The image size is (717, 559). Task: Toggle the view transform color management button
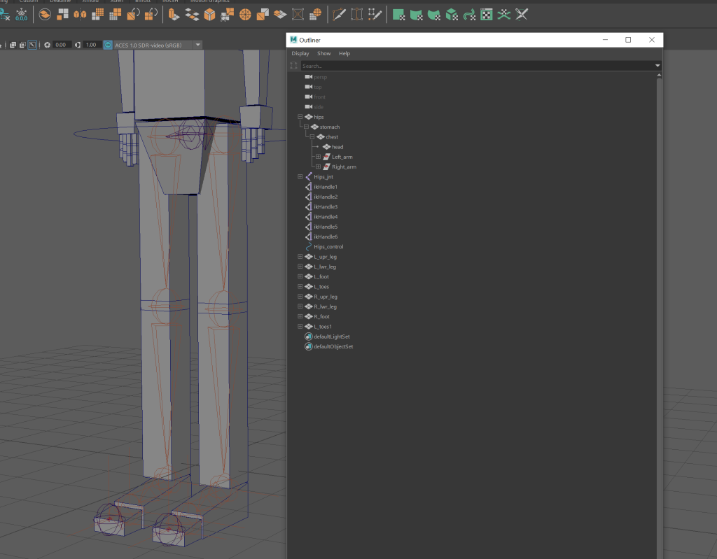[108, 45]
